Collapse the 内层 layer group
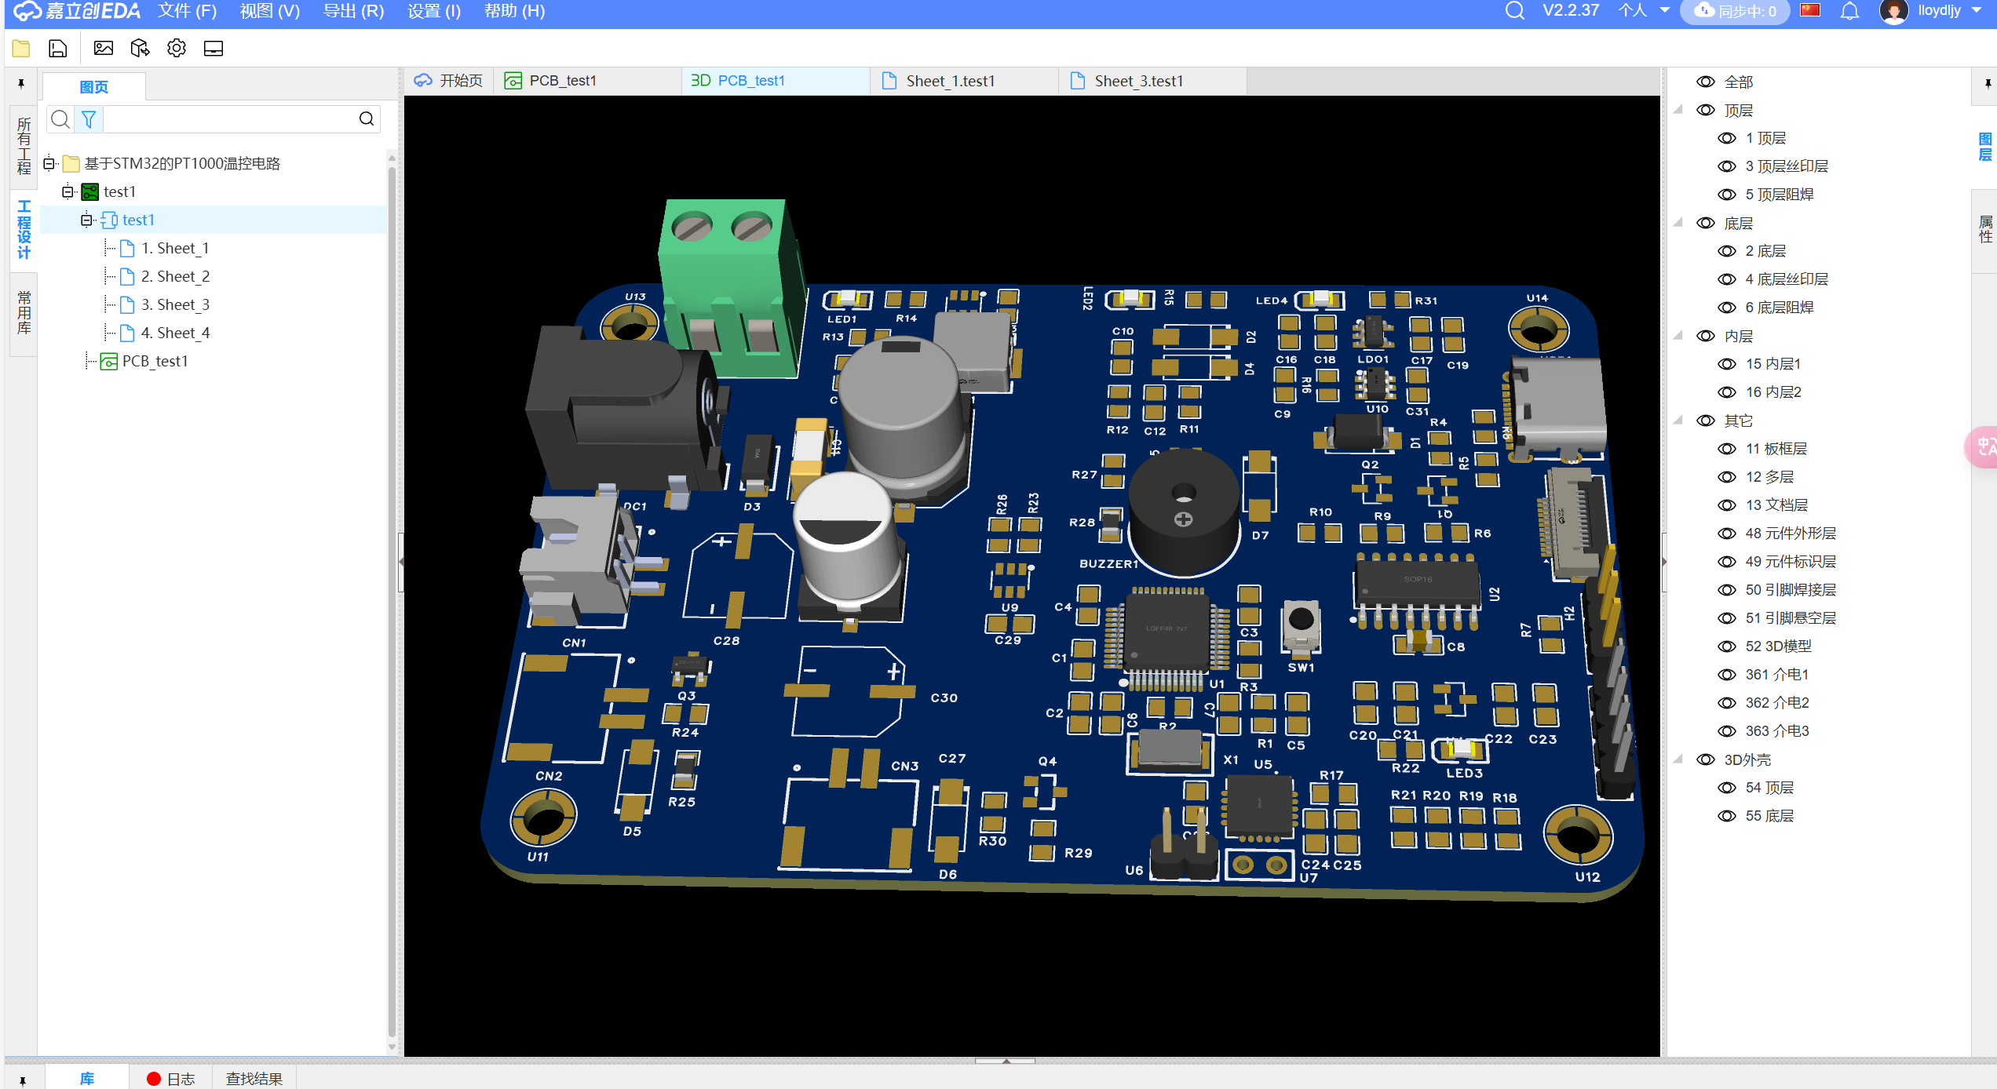Image resolution: width=1997 pixels, height=1089 pixels. click(1678, 336)
